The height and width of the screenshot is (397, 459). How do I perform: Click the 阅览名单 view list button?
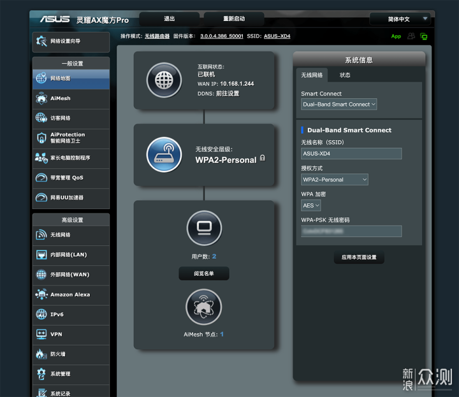tap(204, 273)
